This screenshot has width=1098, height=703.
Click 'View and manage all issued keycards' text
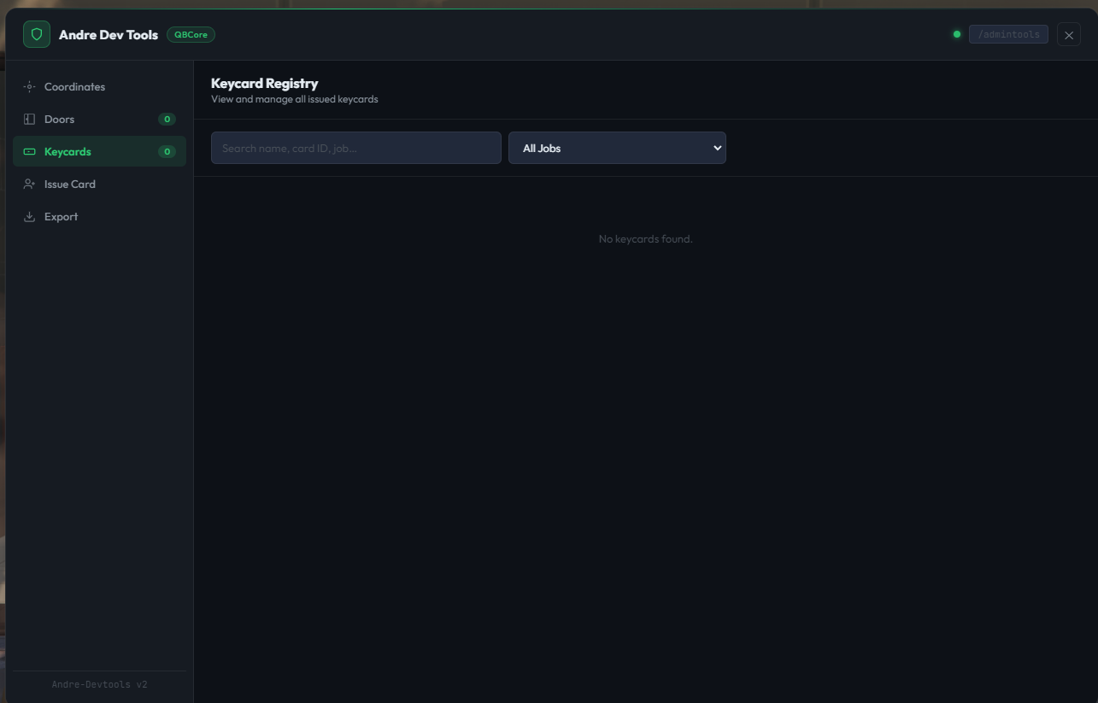click(x=295, y=99)
